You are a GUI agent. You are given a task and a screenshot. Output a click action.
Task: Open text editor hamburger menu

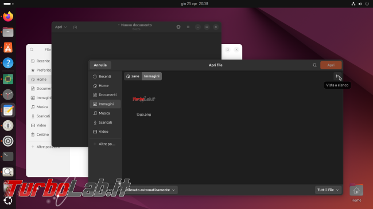point(188,27)
